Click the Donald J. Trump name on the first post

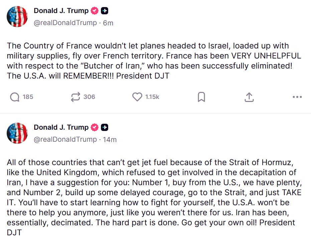(61, 11)
